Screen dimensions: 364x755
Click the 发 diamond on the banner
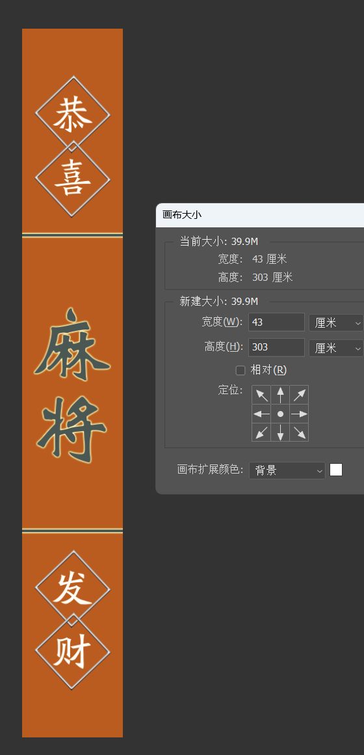pyautogui.click(x=73, y=588)
